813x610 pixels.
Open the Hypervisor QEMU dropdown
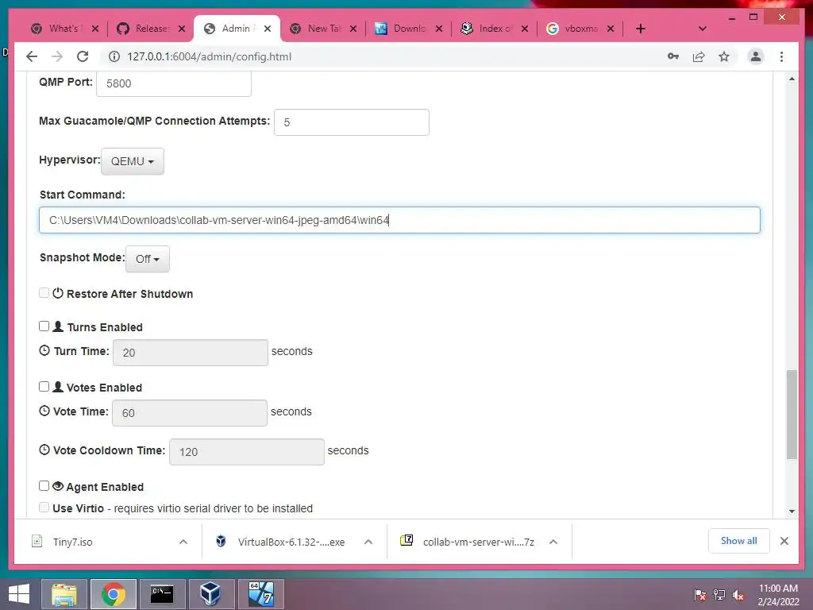pyautogui.click(x=133, y=161)
